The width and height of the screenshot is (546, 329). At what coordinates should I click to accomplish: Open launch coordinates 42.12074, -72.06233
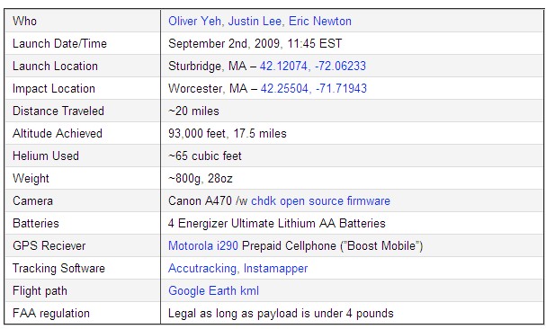pyautogui.click(x=313, y=67)
